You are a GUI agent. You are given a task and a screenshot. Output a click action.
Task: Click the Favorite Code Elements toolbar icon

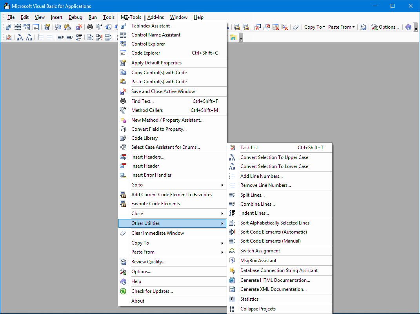(x=246, y=27)
